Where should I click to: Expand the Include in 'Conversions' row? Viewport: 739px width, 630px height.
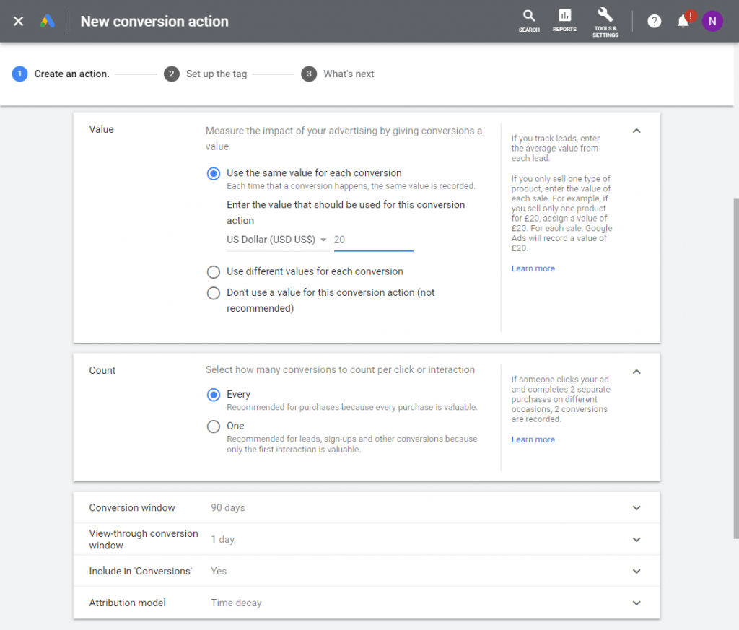click(367, 571)
